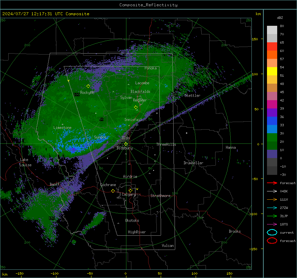Click the 'Lacombe' map label
This screenshot has width=297, height=278.
[x=142, y=83]
